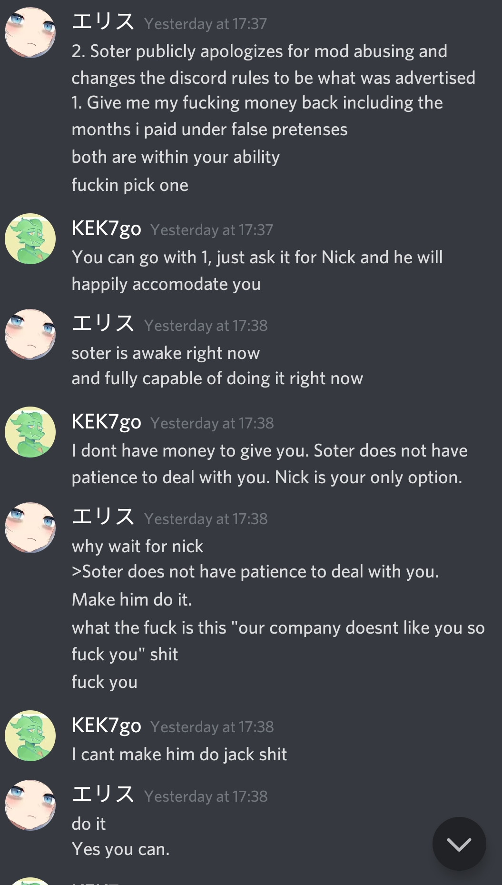502x885 pixels.
Task: Open KEK7go avatar beside 'I dont have money' message
Action: click(30, 432)
